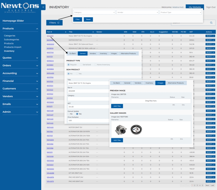Click the Newtons Electric logo

click(x=21, y=7)
